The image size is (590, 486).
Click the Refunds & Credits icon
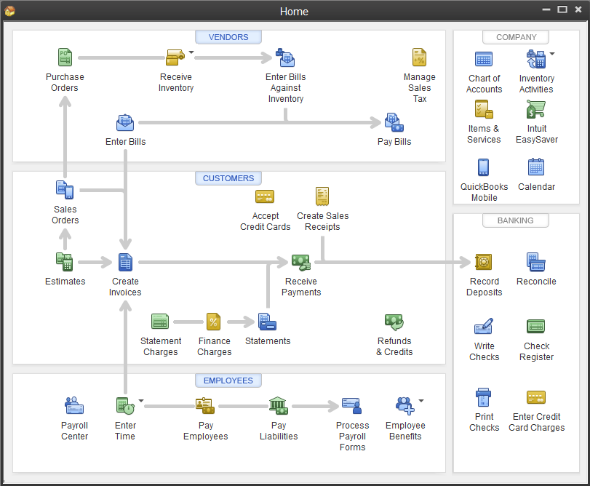click(394, 322)
